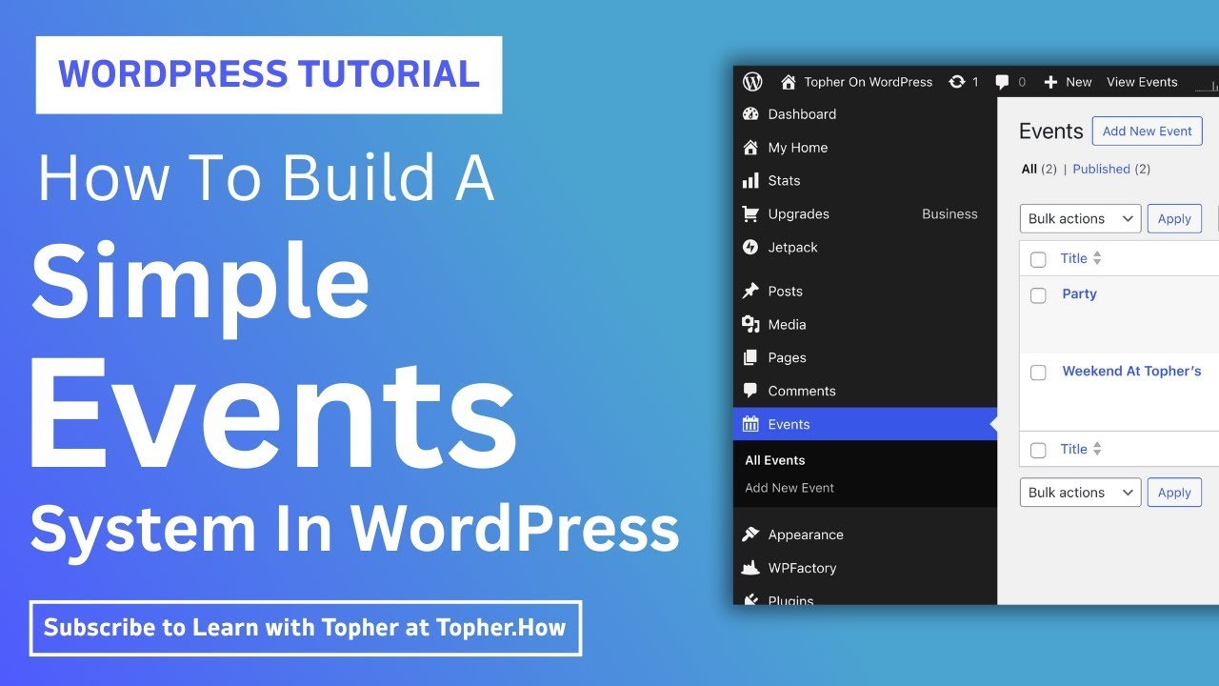1219x686 pixels.
Task: Tick the checkbox for the Party event
Action: point(1038,295)
